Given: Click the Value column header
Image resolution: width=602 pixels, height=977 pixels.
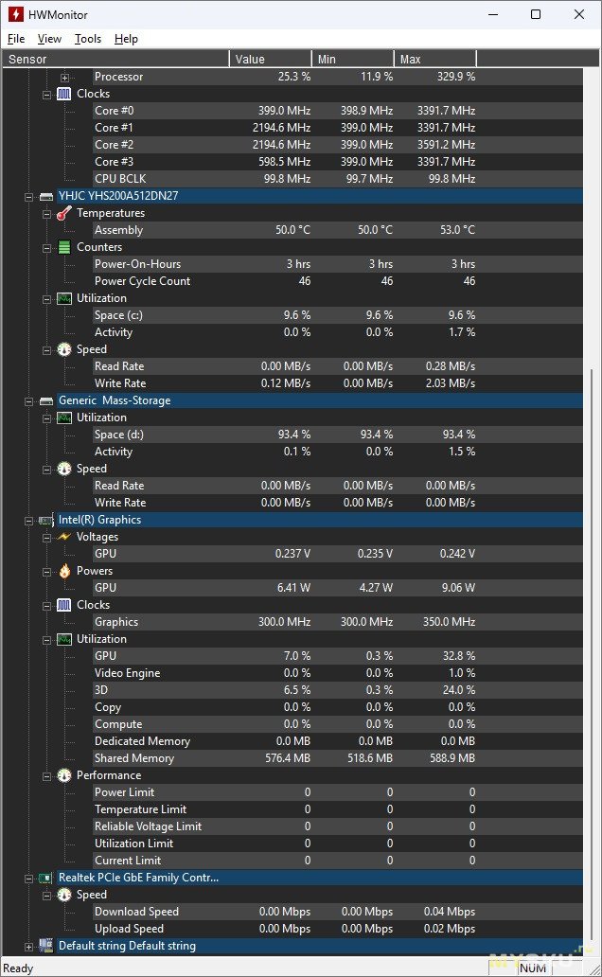Looking at the screenshot, I should (x=271, y=60).
